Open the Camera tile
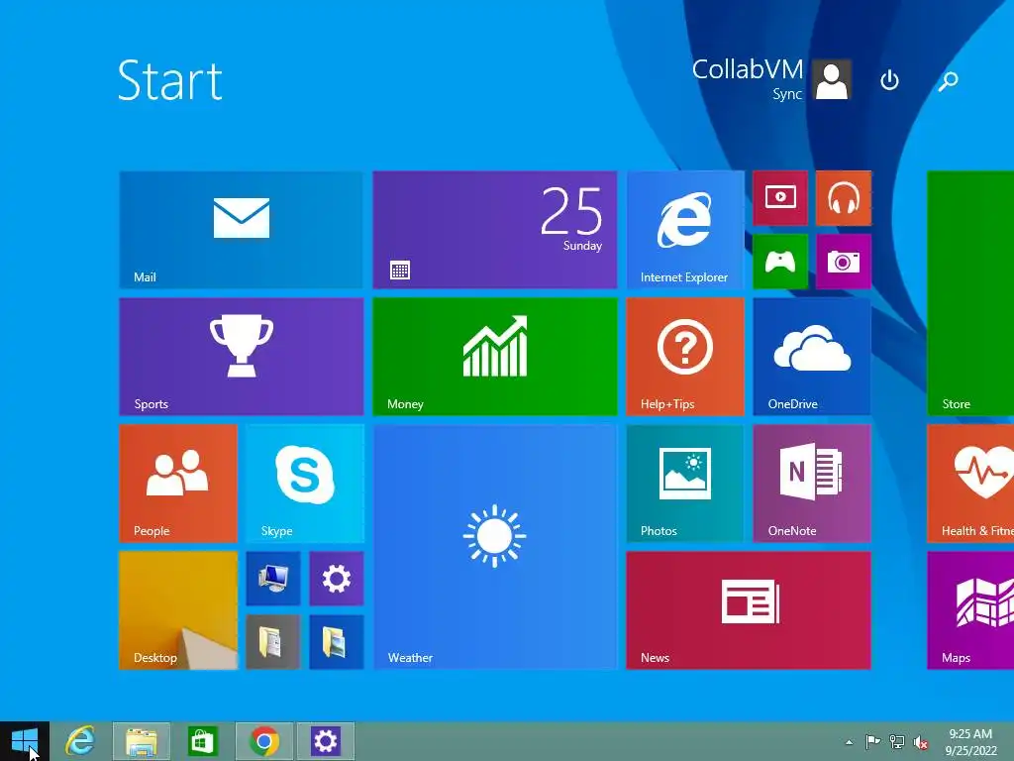Viewport: 1014px width, 761px height. [x=844, y=262]
